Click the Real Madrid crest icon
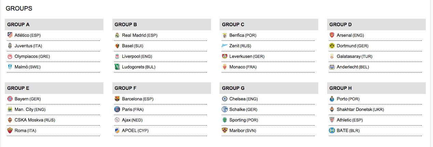Screen dimensions: 433x147 pyautogui.click(x=117, y=35)
